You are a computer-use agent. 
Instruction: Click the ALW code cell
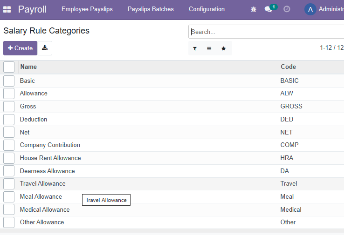click(x=287, y=93)
